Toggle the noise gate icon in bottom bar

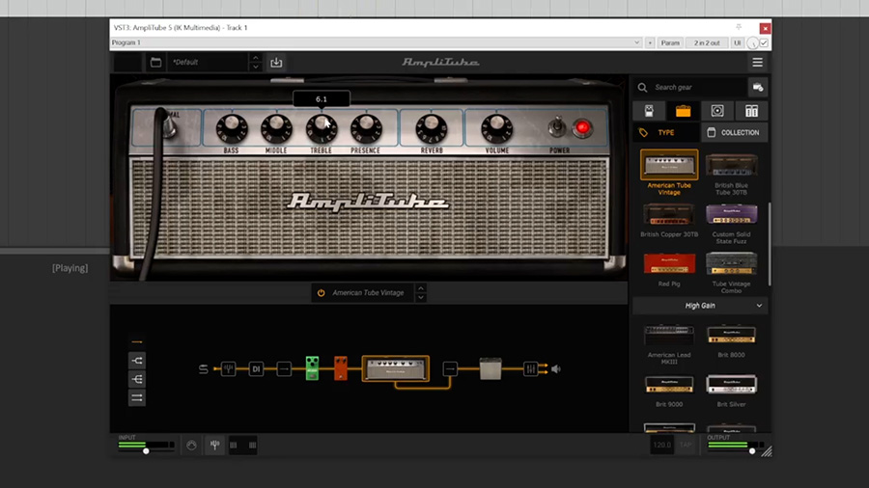[x=191, y=446]
